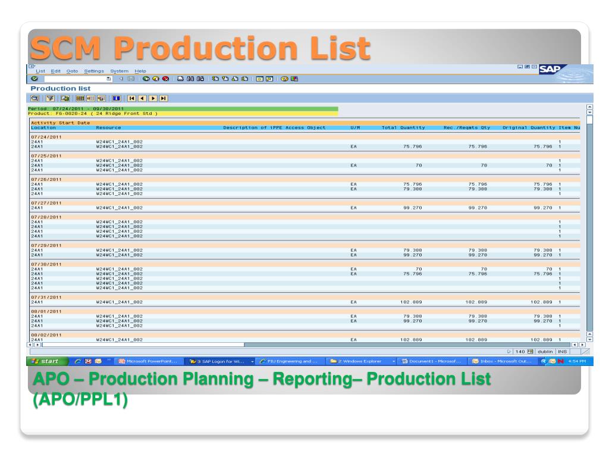Screen dimensions: 609x457
Task: Click the blue Information icon
Action: 116,98
